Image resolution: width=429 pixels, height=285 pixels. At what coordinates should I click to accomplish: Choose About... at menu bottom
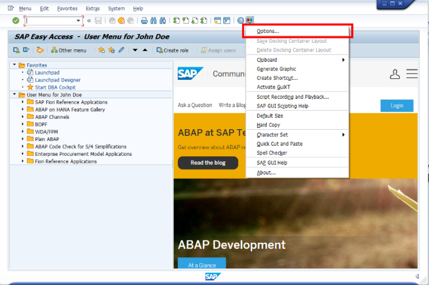tap(297, 173)
